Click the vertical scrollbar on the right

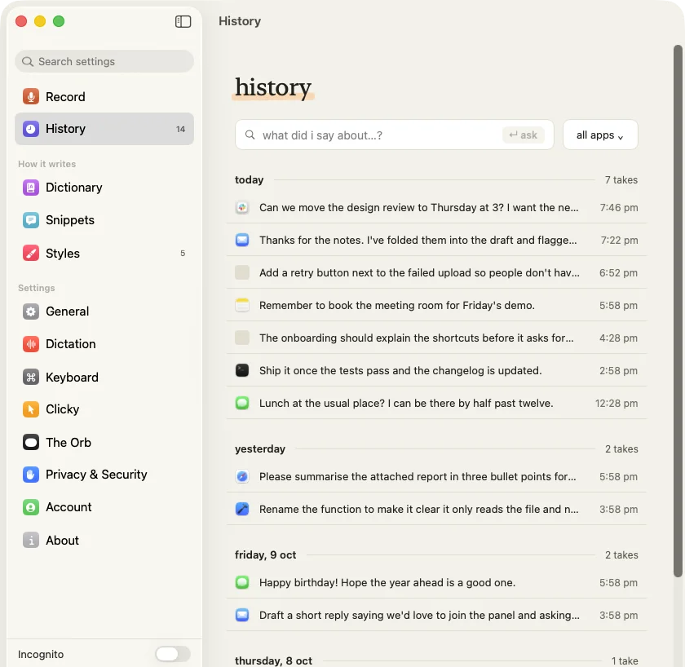[x=678, y=310]
